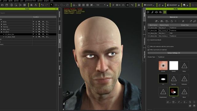Image resolution: width=197 pixels, height=111 pixels.
Task: Click the Scene panel search field
Action: coord(28,13)
